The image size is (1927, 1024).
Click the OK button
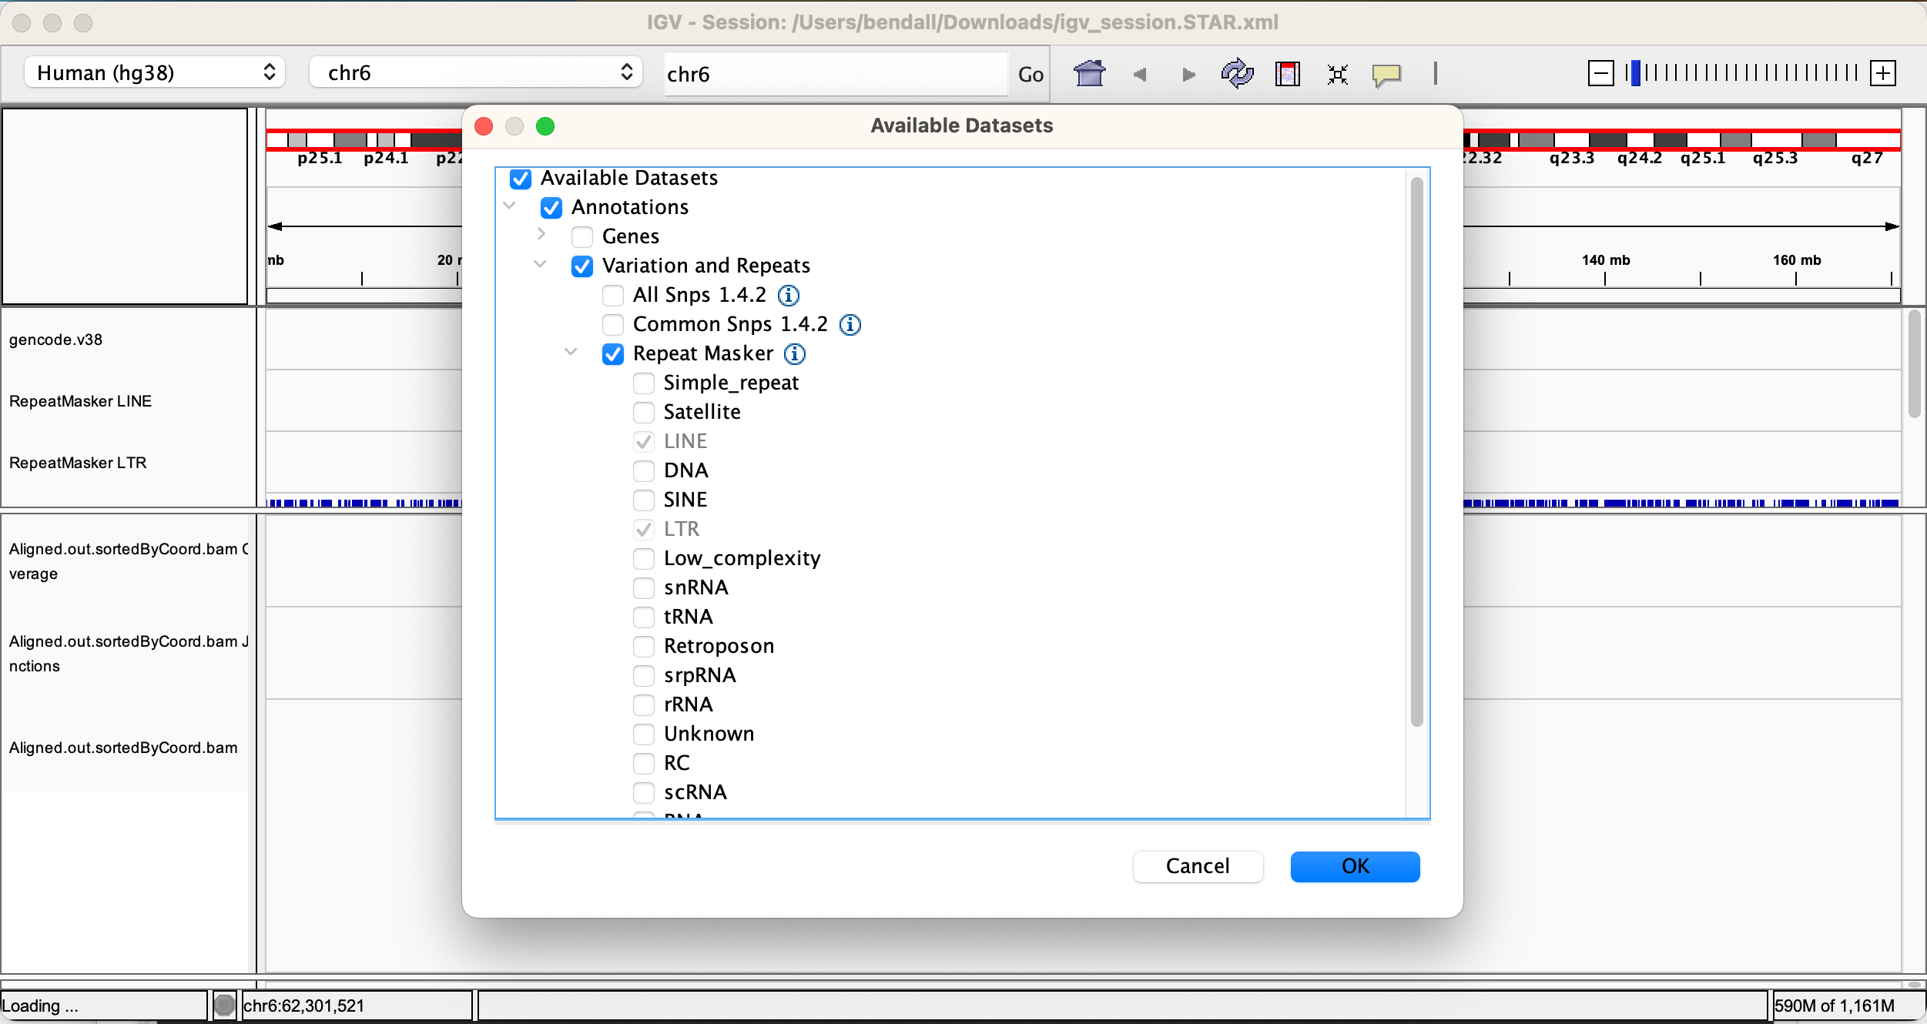[x=1355, y=866]
